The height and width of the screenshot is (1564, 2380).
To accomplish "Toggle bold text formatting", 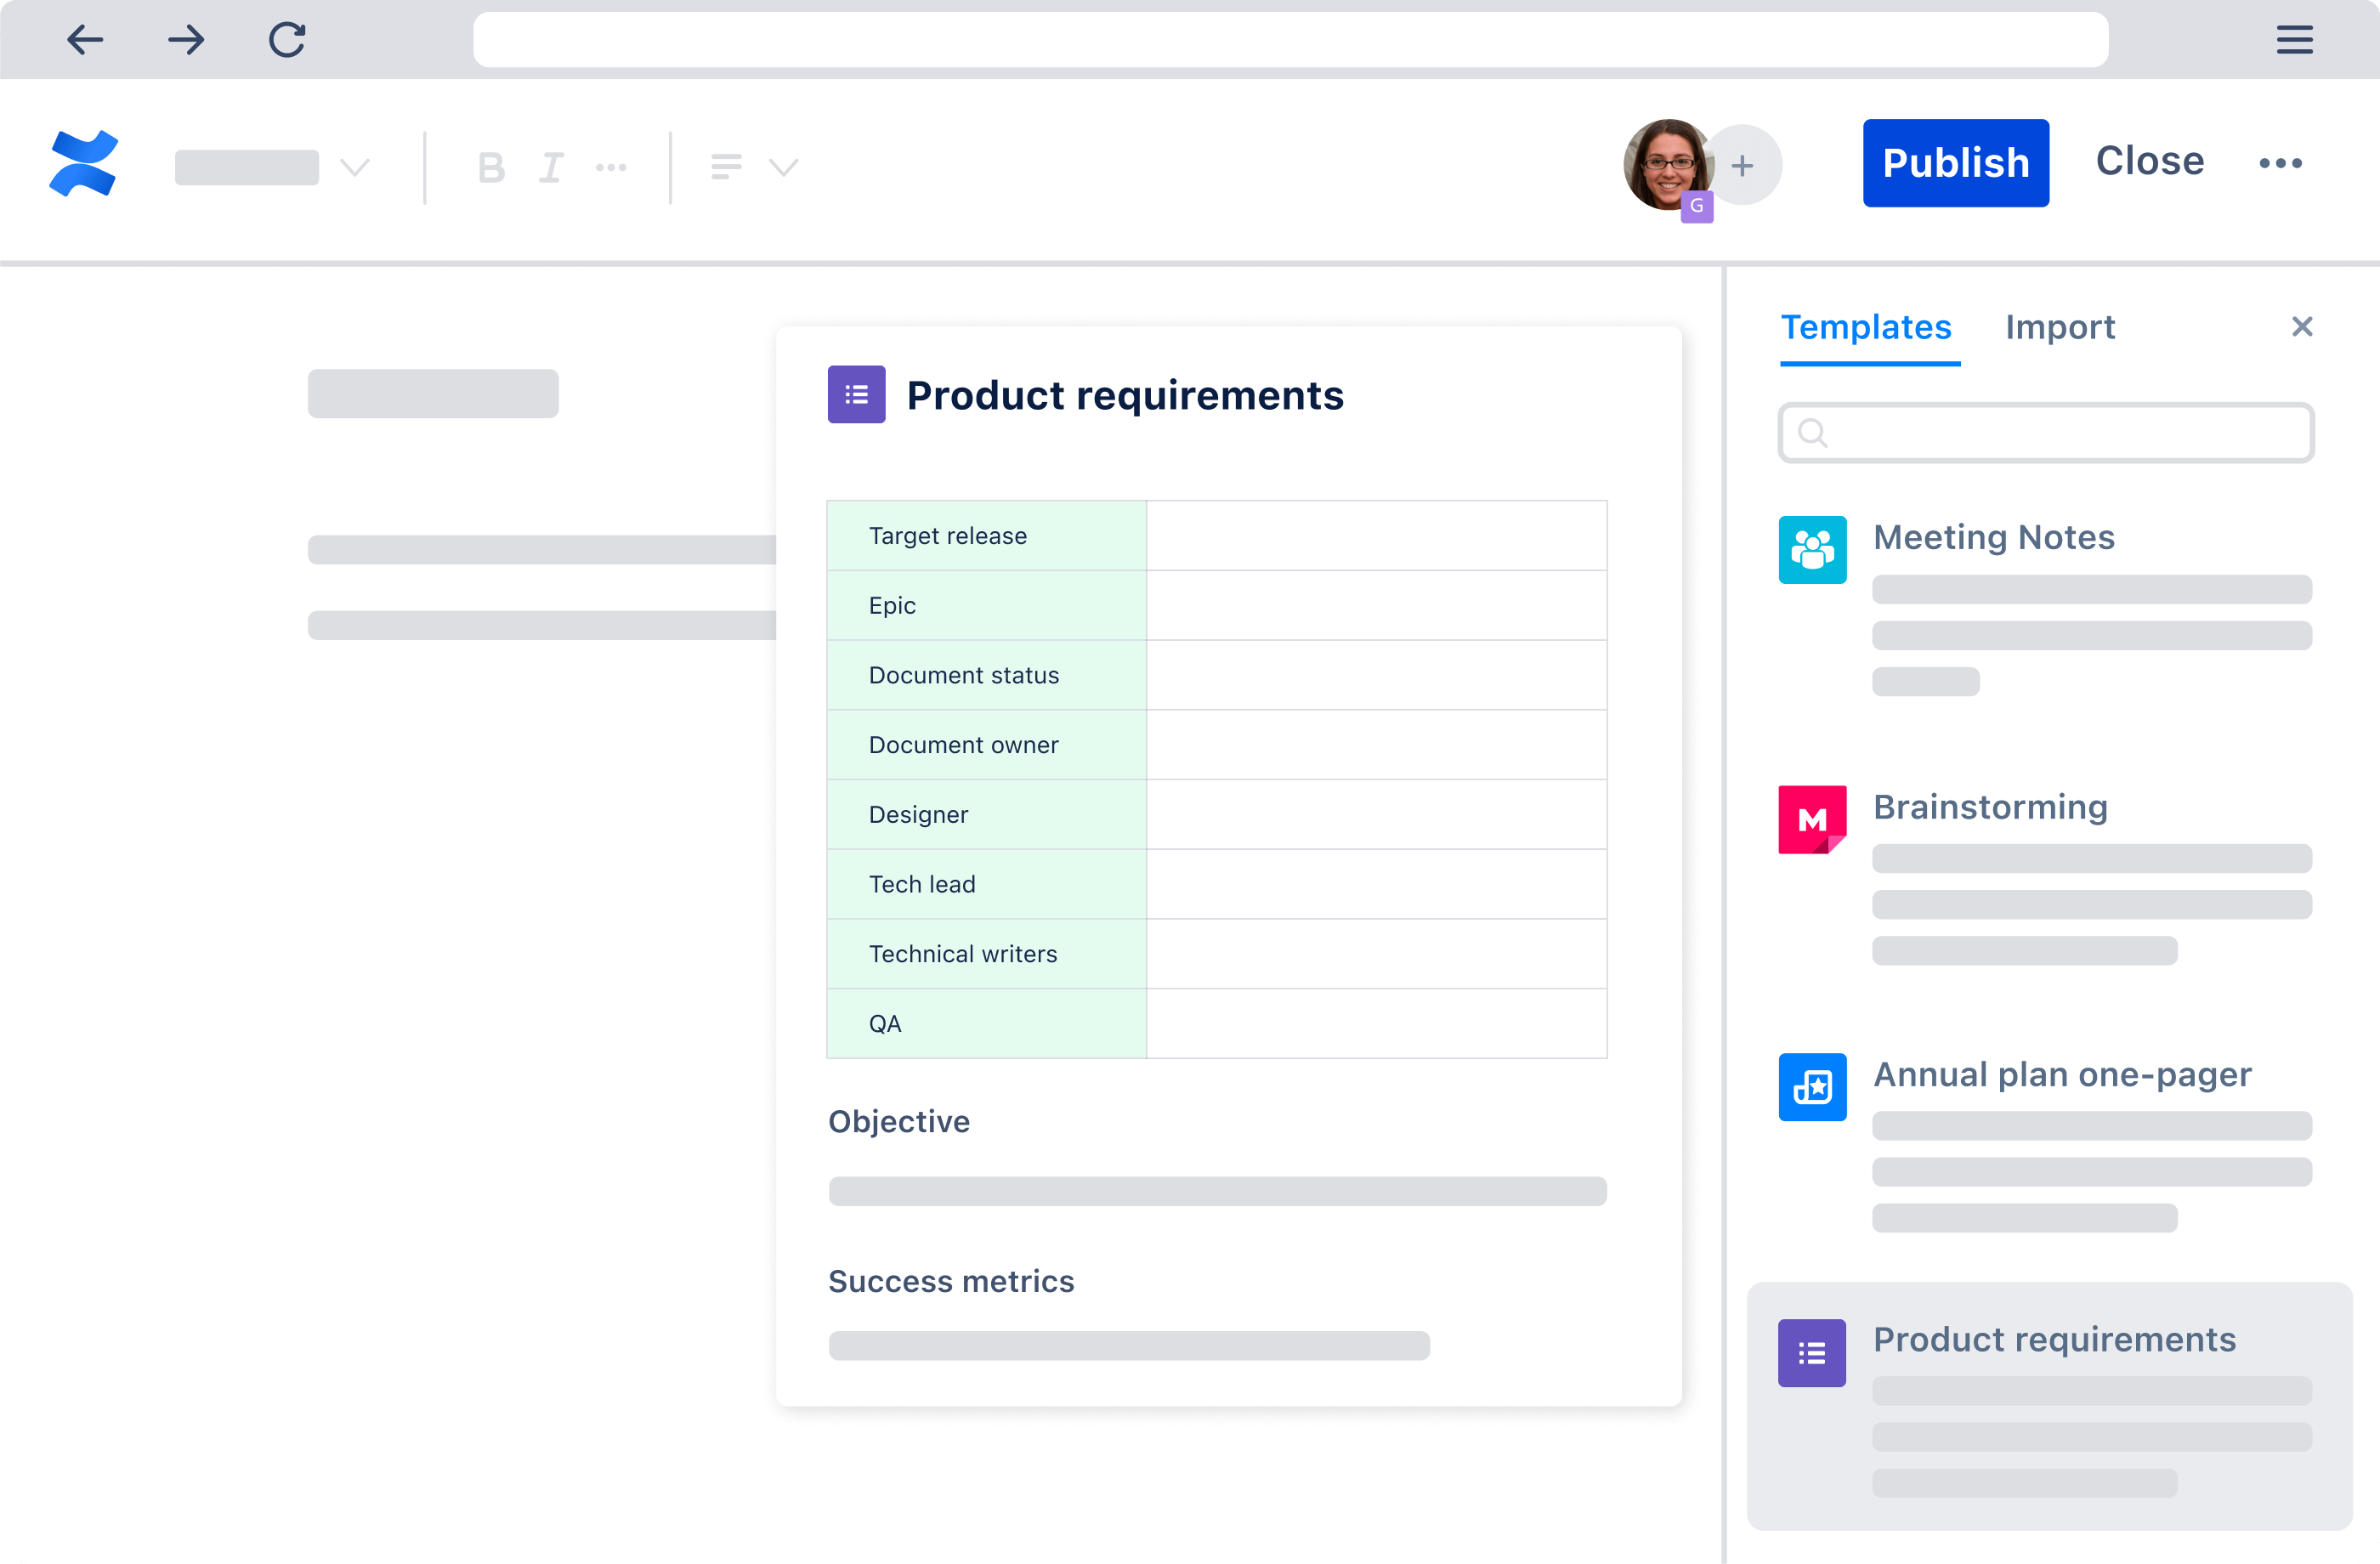I will tap(491, 167).
